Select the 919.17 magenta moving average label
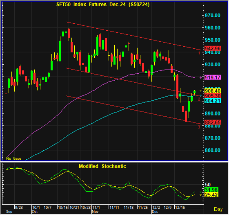The width and height of the screenshot is (229, 215). pyautogui.click(x=213, y=77)
